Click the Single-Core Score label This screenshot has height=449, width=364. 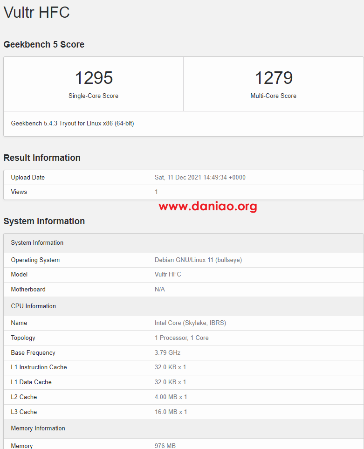point(93,96)
